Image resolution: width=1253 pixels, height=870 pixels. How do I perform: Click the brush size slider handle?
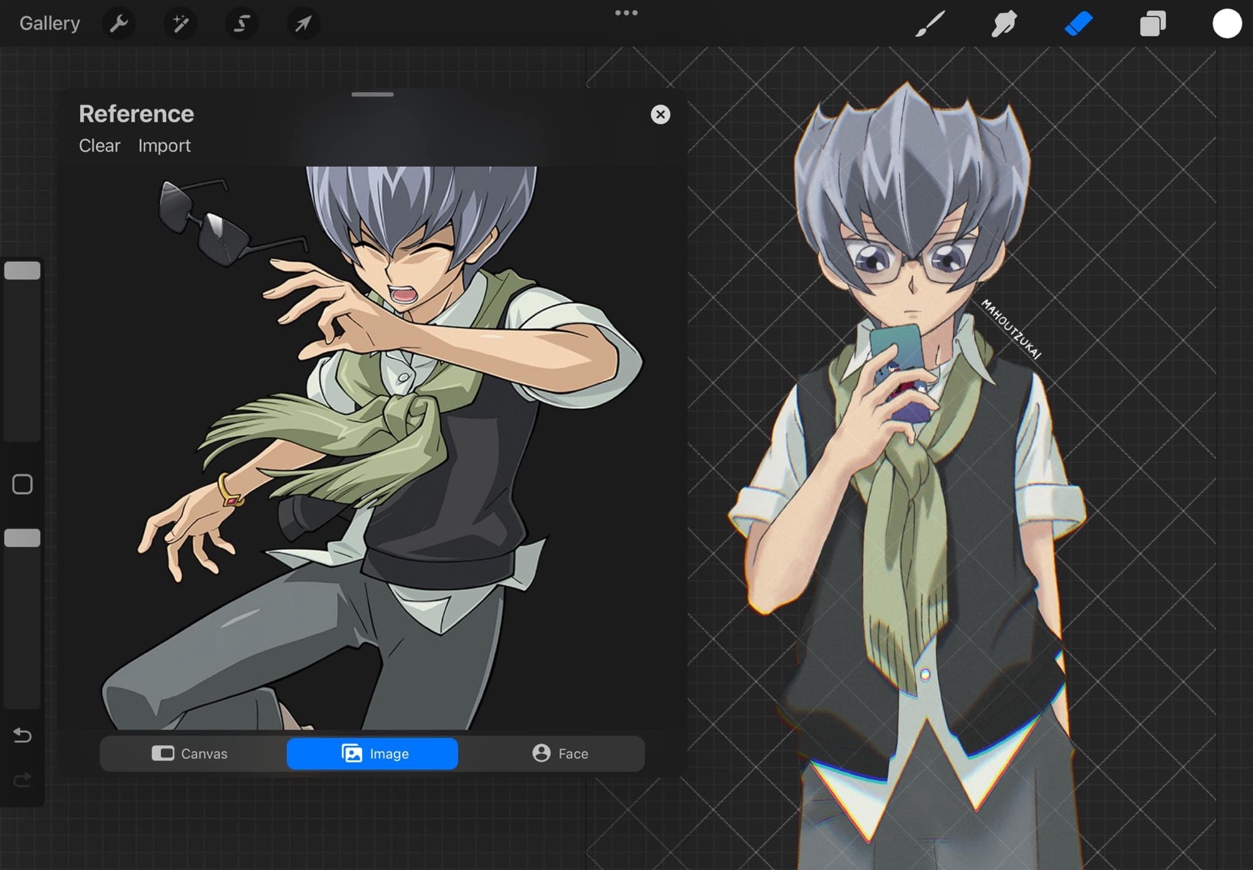(x=23, y=271)
